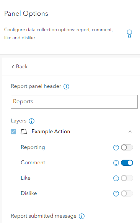Viewport: 140px width, 223px height.
Task: Click the lightbulb tips icon
Action: coord(129,34)
